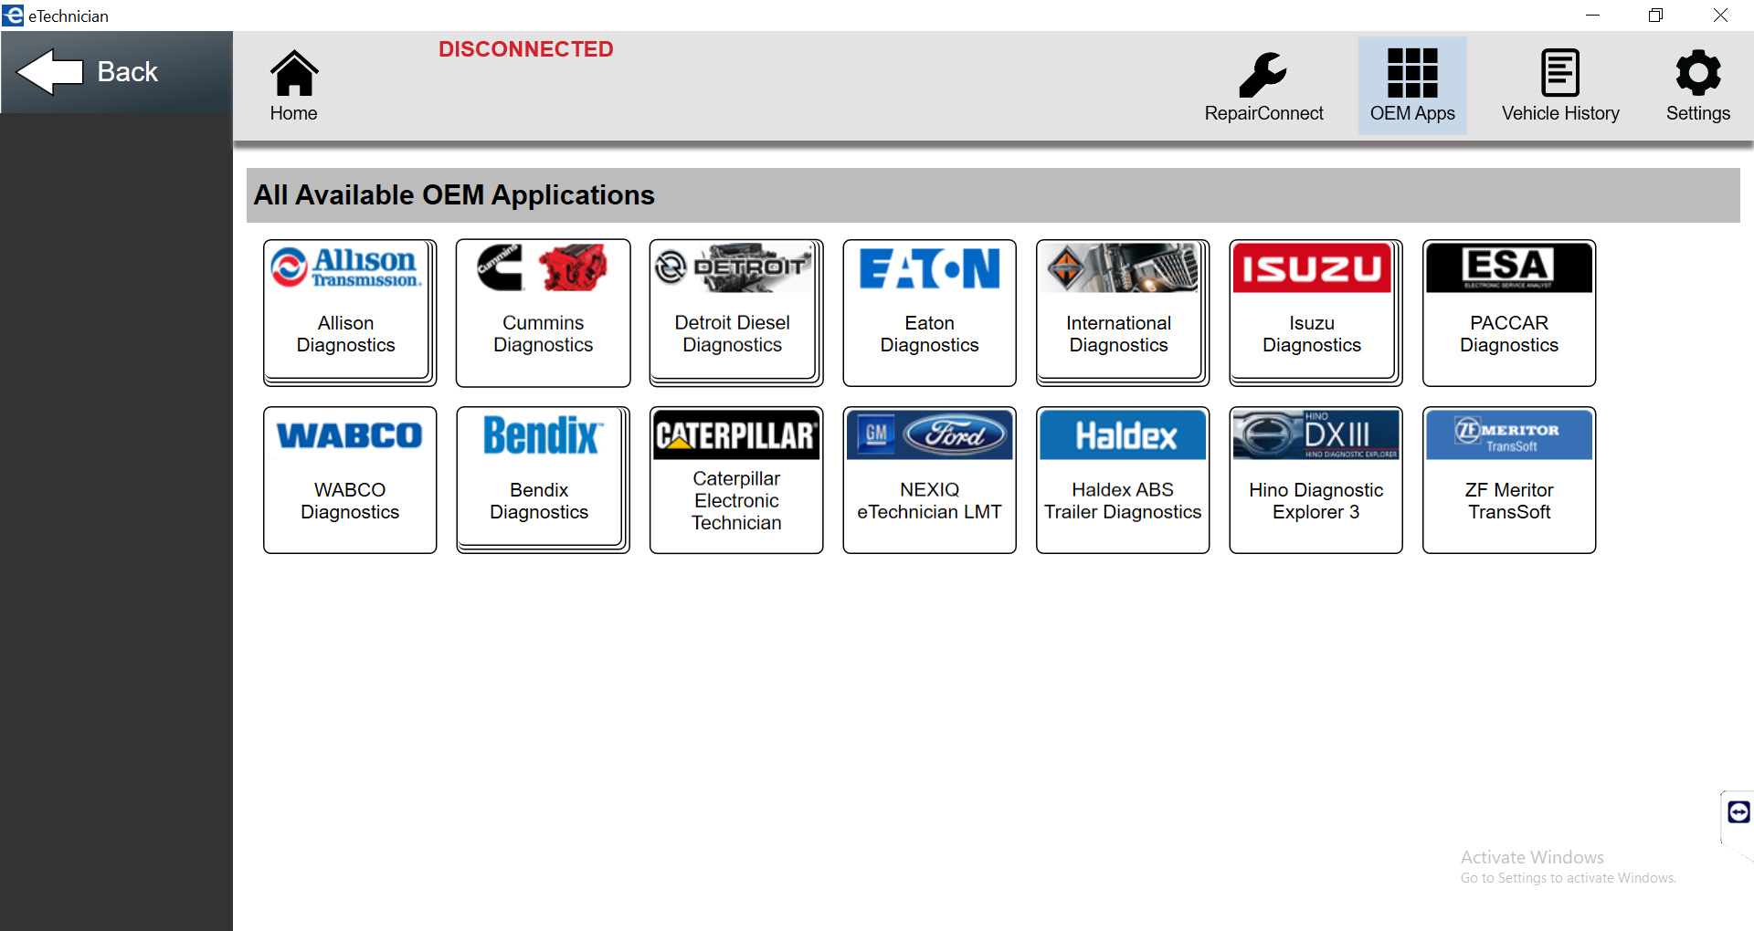Click All Available OEM Applications heading

(x=454, y=195)
